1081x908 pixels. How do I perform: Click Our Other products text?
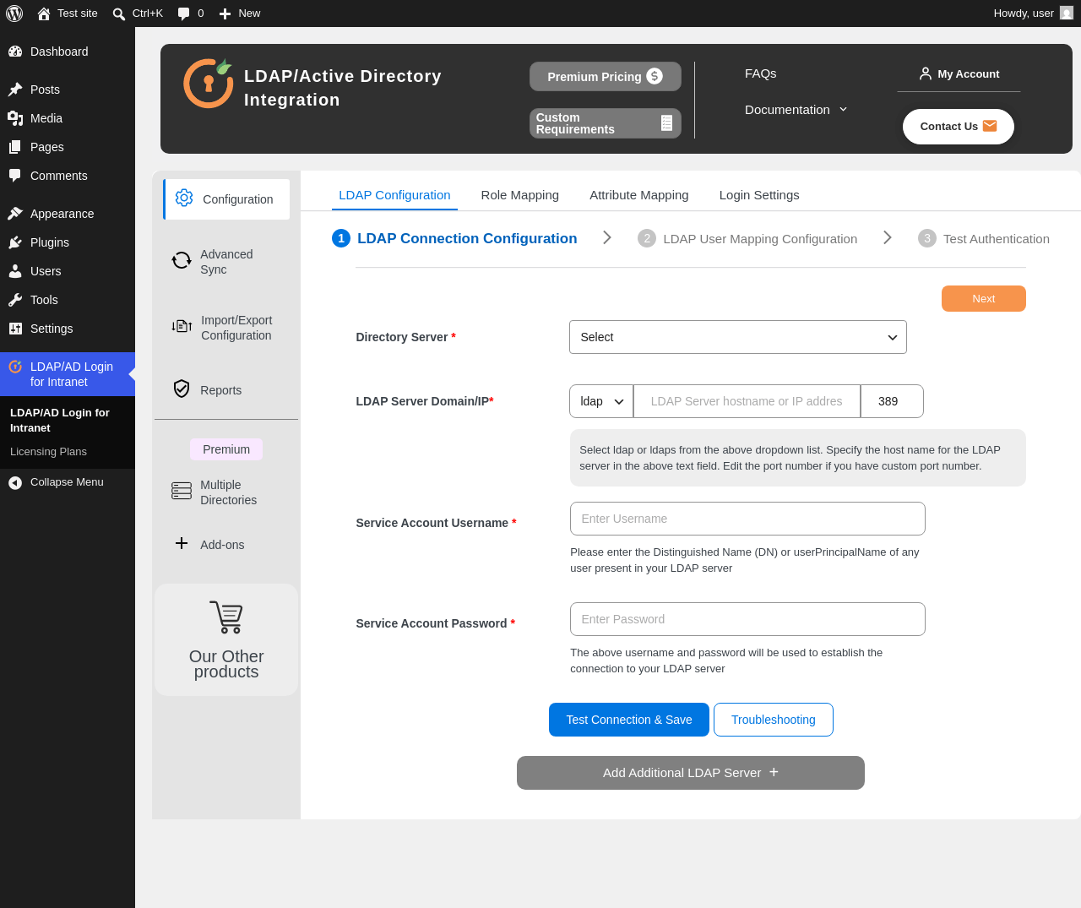[226, 664]
